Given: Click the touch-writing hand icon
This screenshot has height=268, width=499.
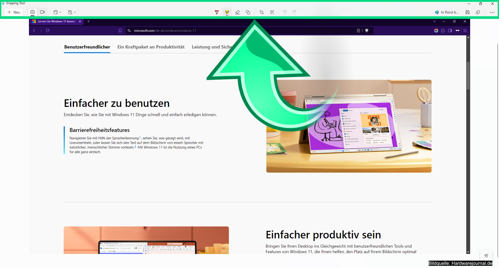Looking at the screenshot, I should (486, 256).
